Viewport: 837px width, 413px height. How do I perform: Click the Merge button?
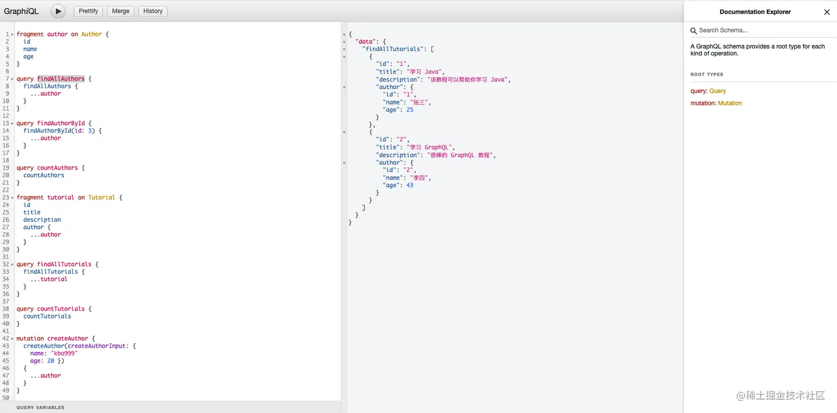[121, 11]
